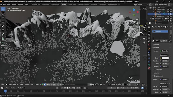Select the eau-lac material slot
The height and width of the screenshot is (97, 173).
coord(160,31)
